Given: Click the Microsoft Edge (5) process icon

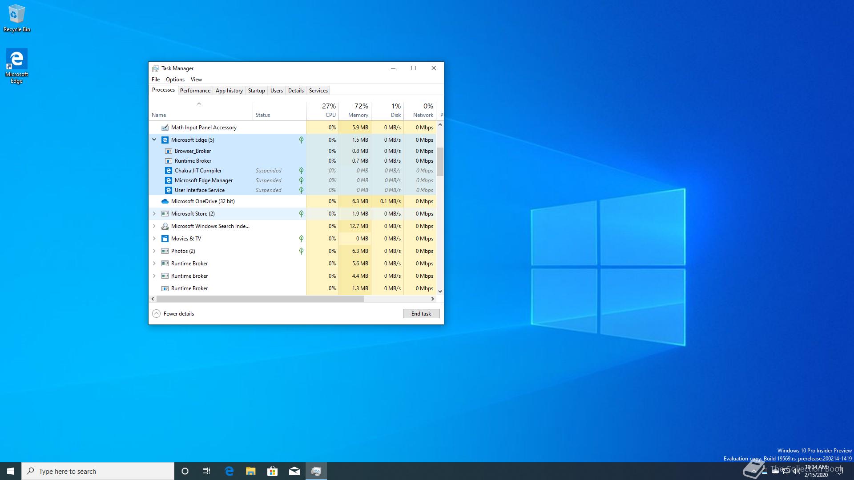Looking at the screenshot, I should [165, 140].
